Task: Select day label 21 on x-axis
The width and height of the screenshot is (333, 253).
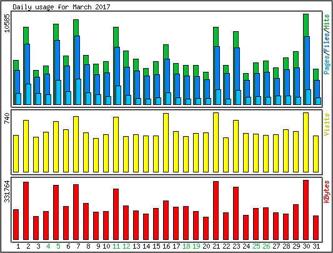Action: click(216, 246)
